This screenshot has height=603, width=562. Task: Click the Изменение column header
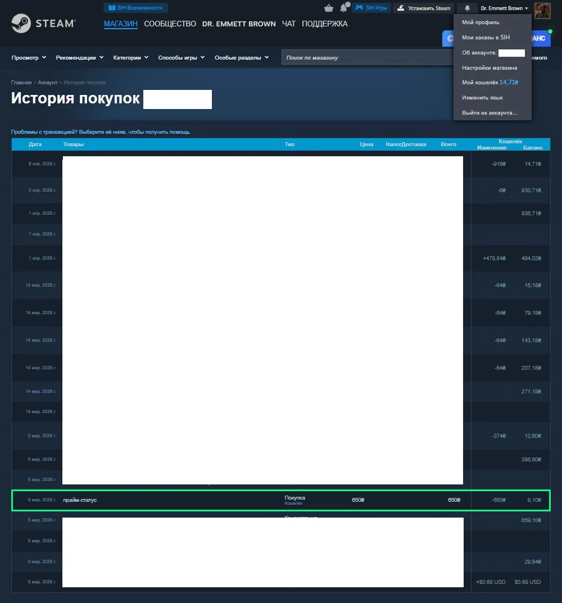tap(492, 148)
